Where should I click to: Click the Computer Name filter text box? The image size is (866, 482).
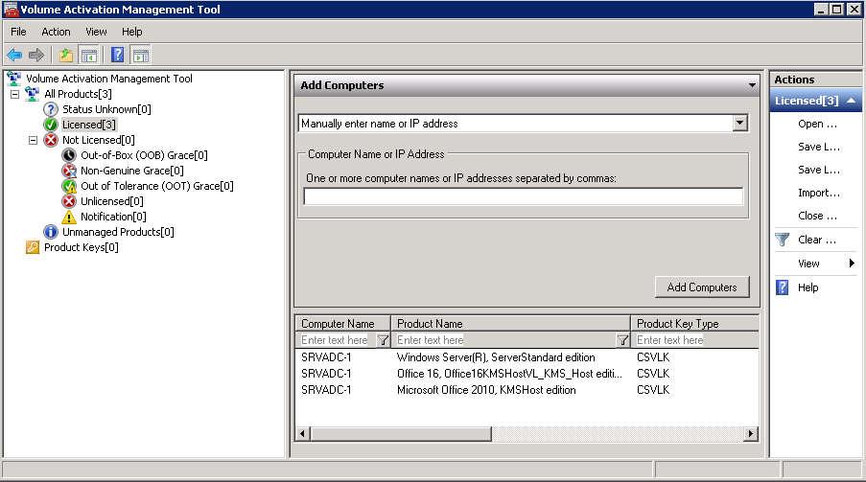pos(337,340)
